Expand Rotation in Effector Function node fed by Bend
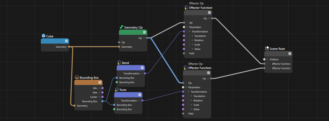Image resolution: width=329 pixels, height=121 pixels. tap(192, 40)
